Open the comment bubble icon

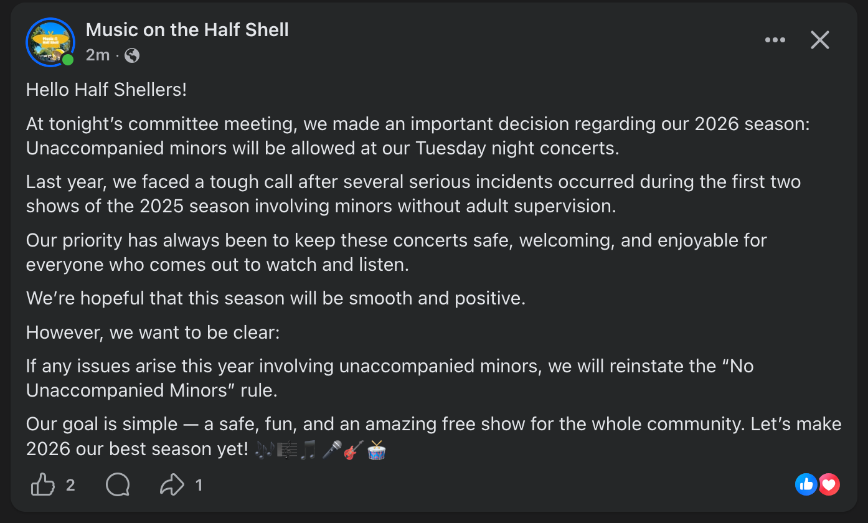pos(118,484)
